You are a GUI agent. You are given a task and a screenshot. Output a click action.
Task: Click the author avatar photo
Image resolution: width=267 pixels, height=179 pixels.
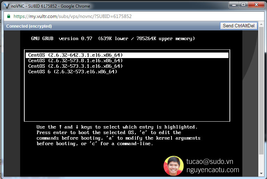(174, 166)
